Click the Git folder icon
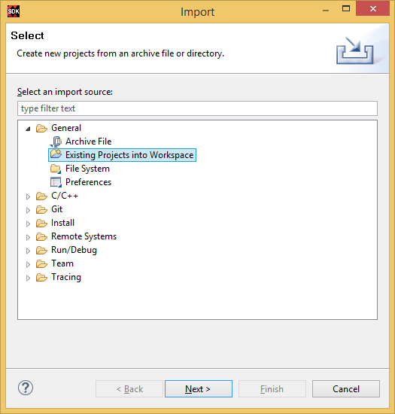 click(x=41, y=210)
